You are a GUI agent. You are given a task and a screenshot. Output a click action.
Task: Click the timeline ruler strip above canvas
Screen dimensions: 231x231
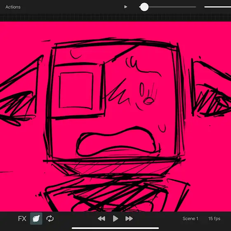pos(115,17)
